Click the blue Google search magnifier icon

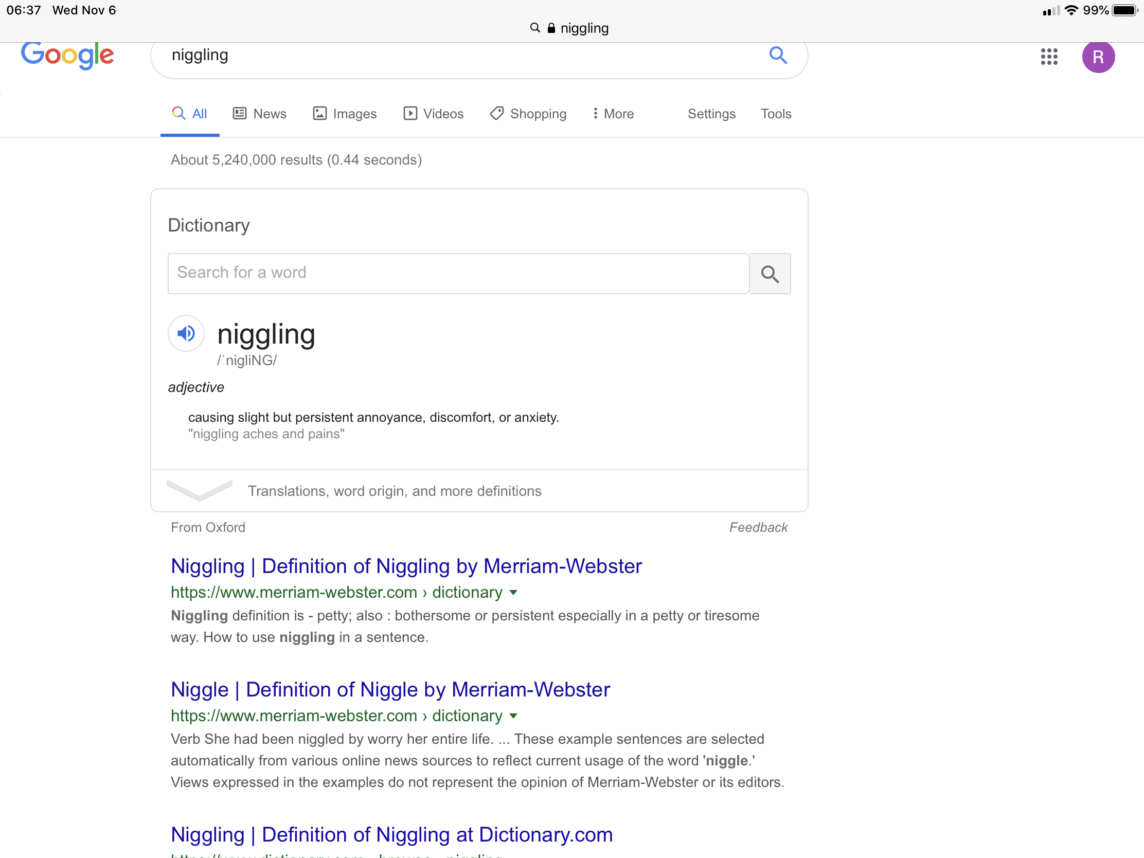[777, 55]
